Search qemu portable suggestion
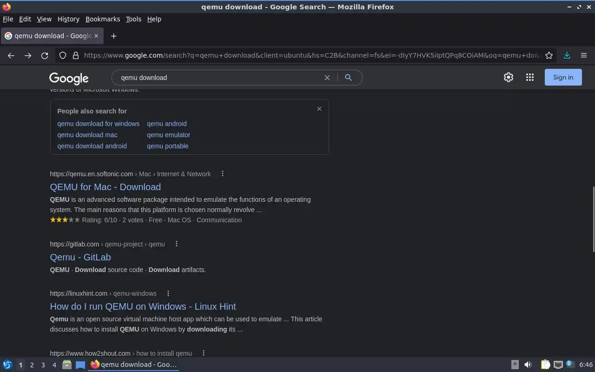Viewport: 595px width, 372px height. [168, 146]
